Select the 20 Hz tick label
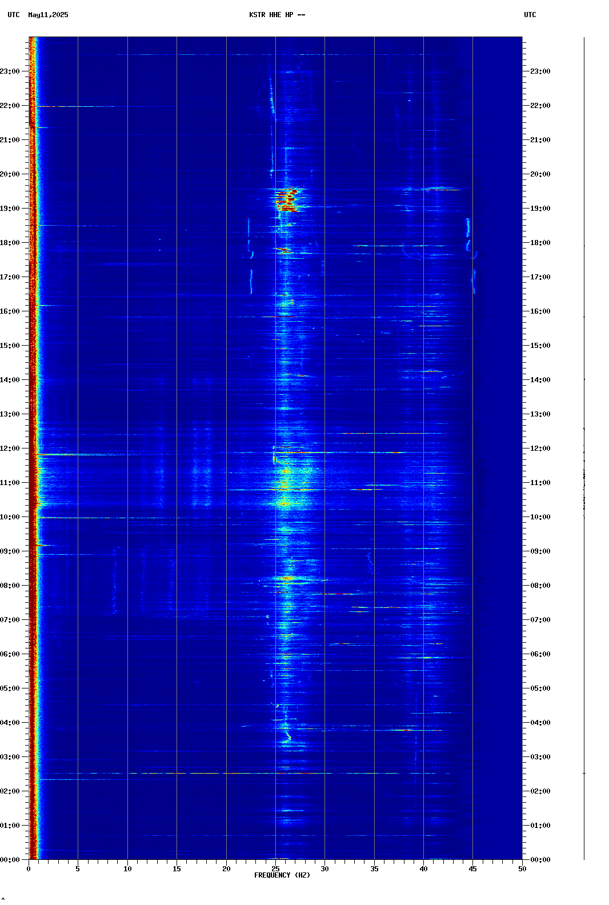Screen dimensions: 609x905 226,868
